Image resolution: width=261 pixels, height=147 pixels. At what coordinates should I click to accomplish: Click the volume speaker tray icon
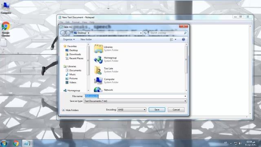[x=240, y=143]
